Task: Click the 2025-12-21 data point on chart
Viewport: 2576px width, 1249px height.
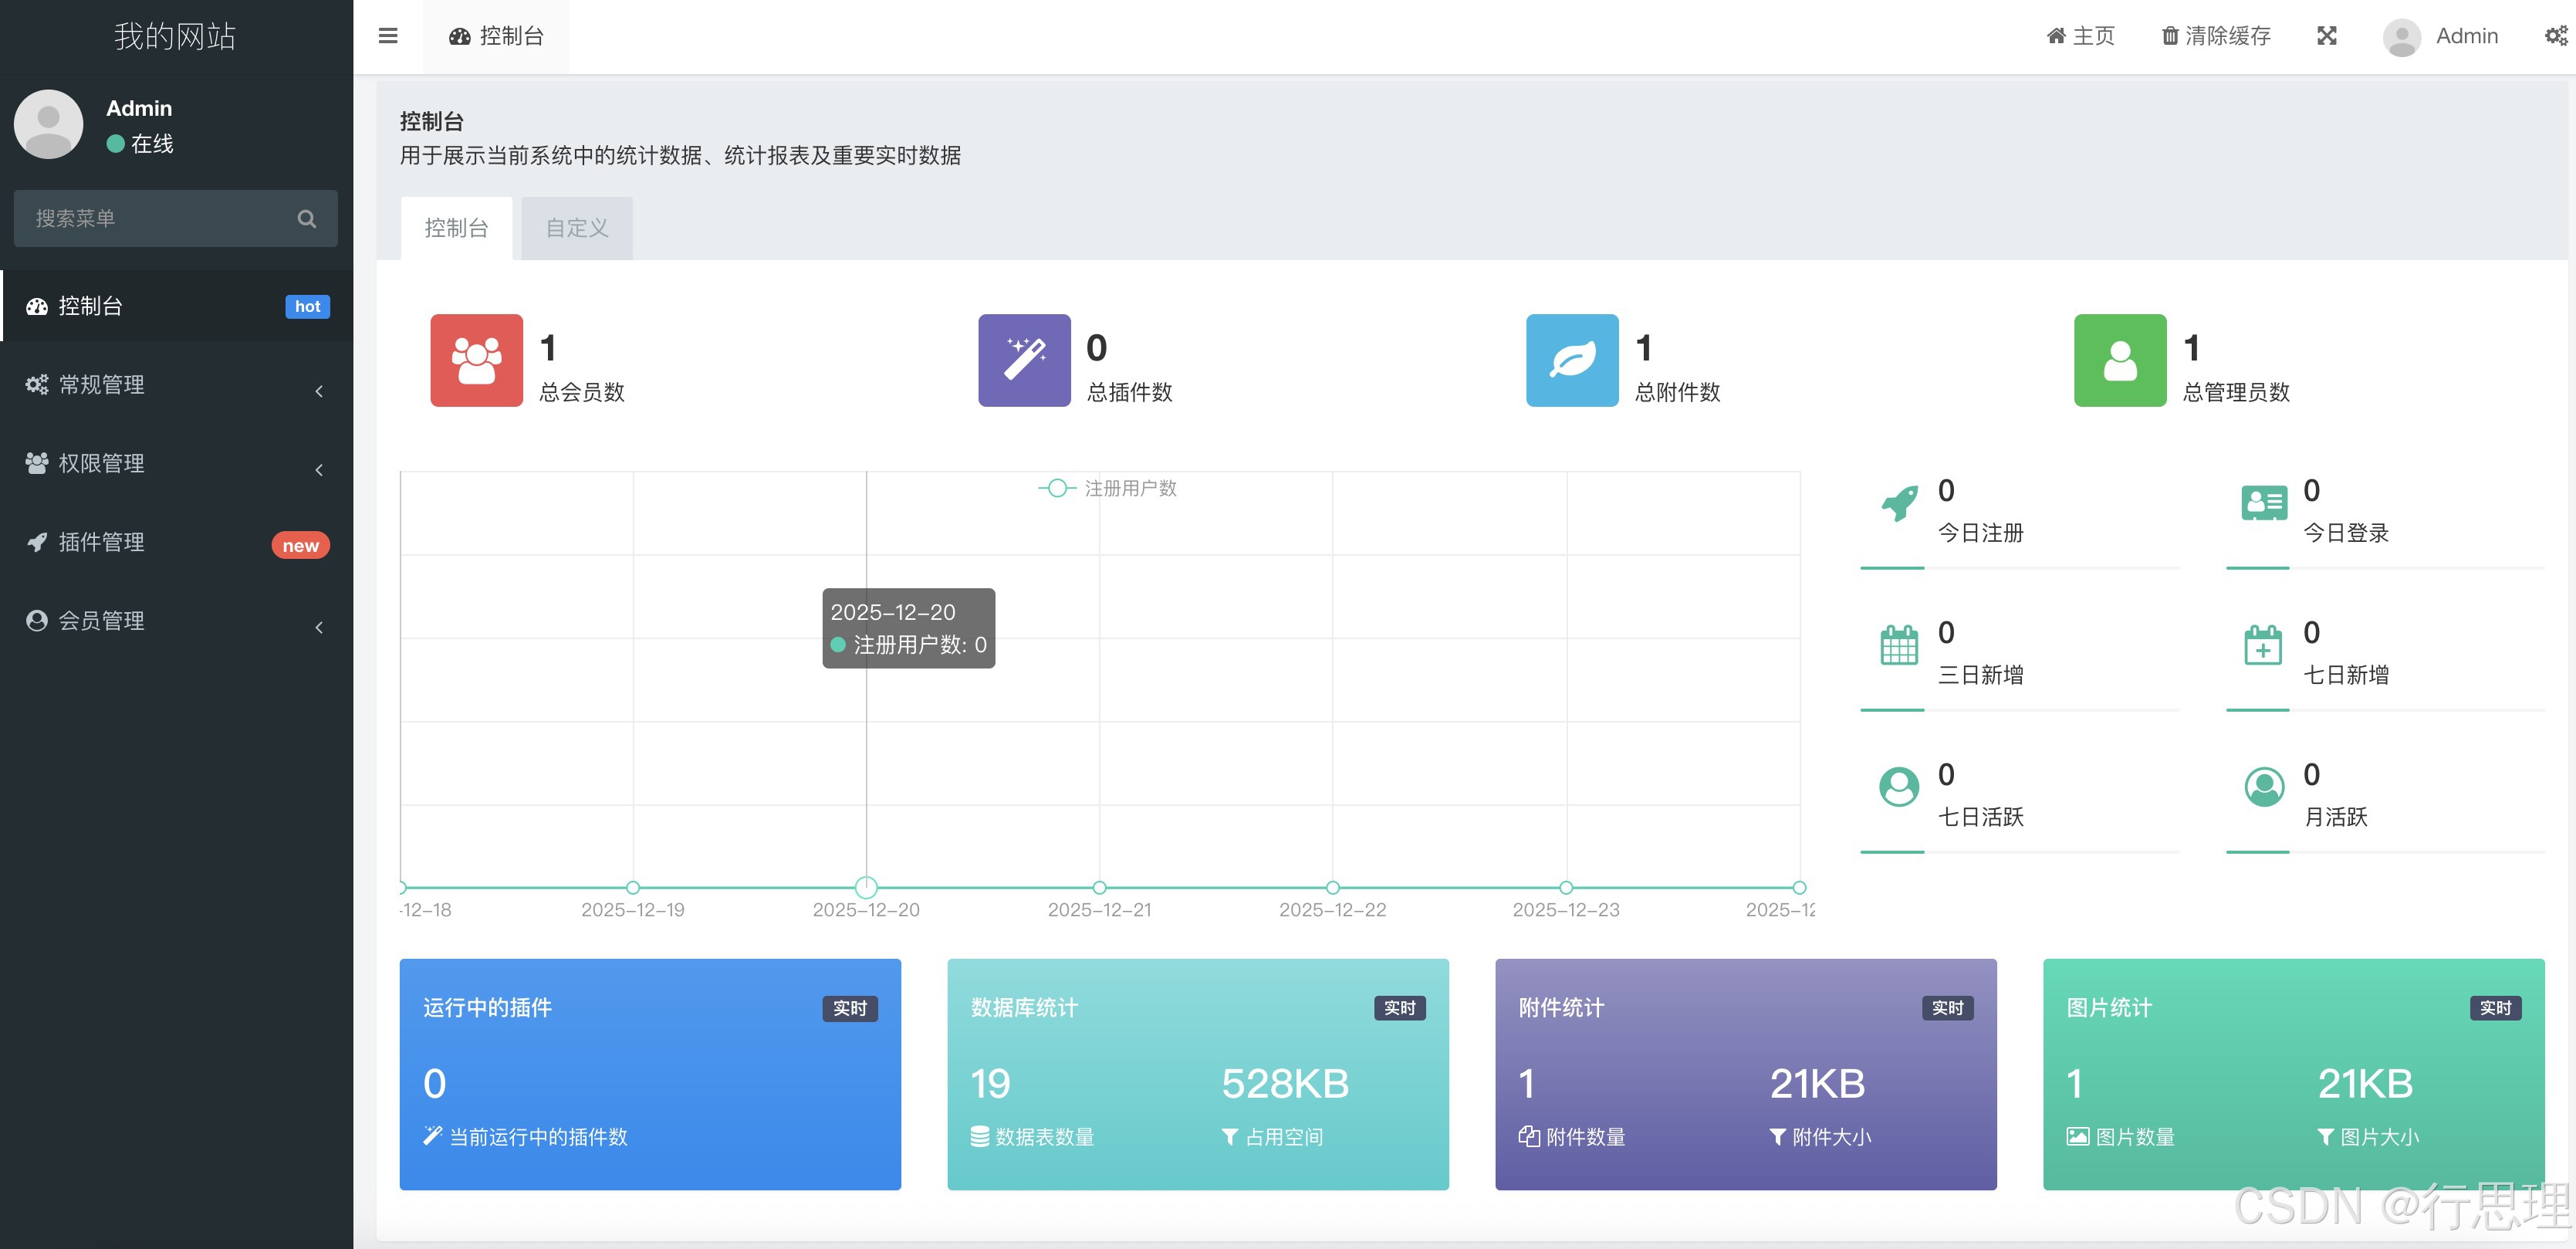Action: pyautogui.click(x=1099, y=887)
